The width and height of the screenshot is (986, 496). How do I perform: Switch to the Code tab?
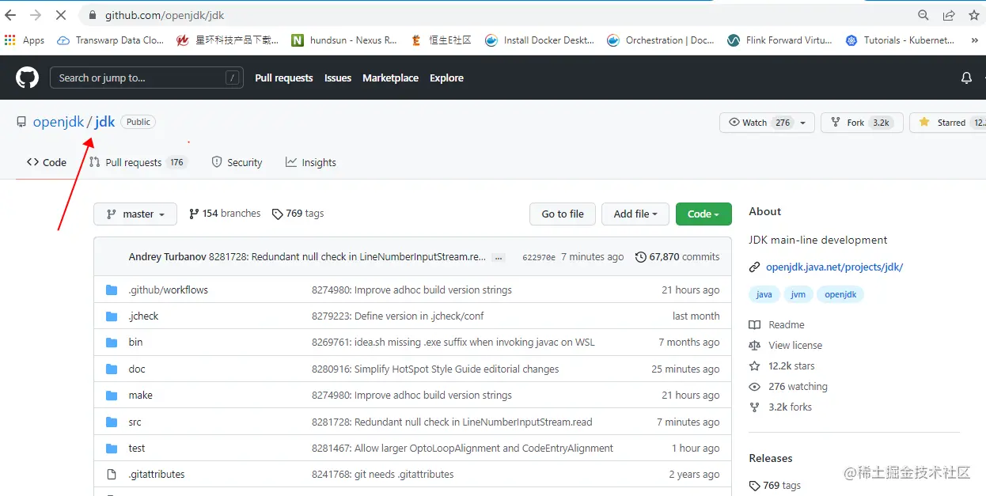[47, 162]
